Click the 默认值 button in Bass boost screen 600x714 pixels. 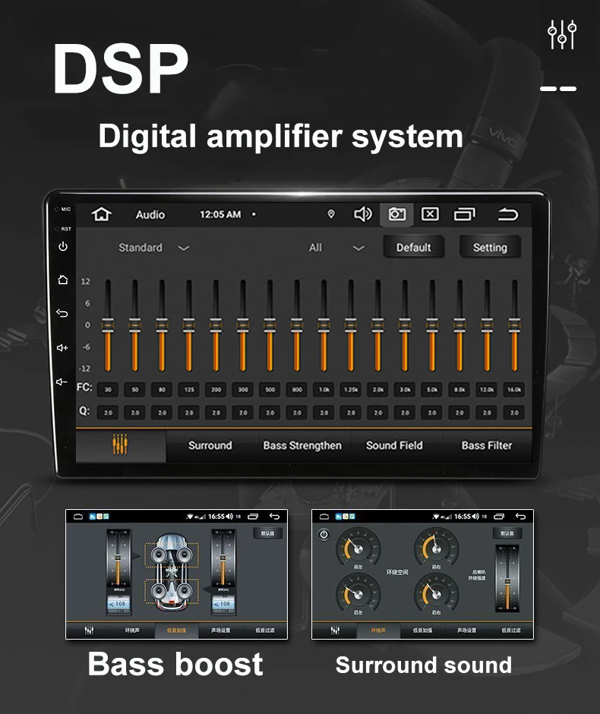[267, 533]
